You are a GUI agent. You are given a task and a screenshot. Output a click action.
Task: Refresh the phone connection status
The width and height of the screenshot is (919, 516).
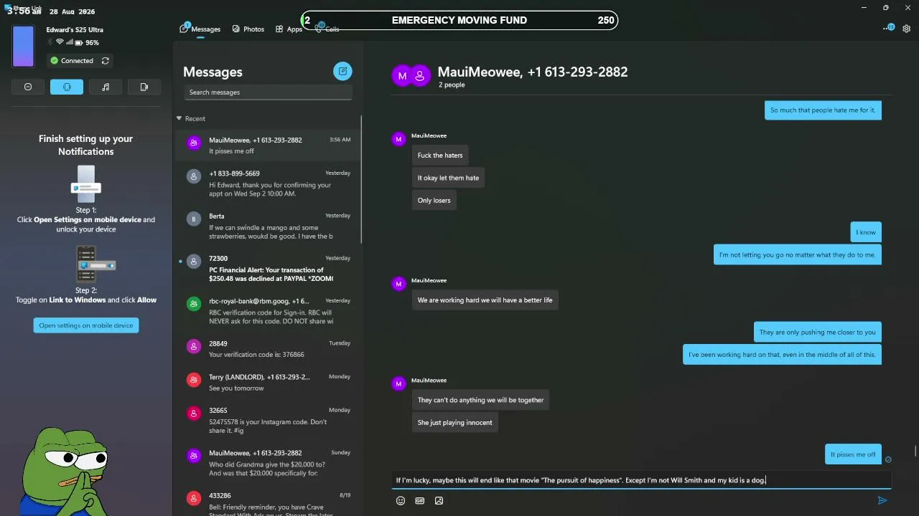click(106, 61)
